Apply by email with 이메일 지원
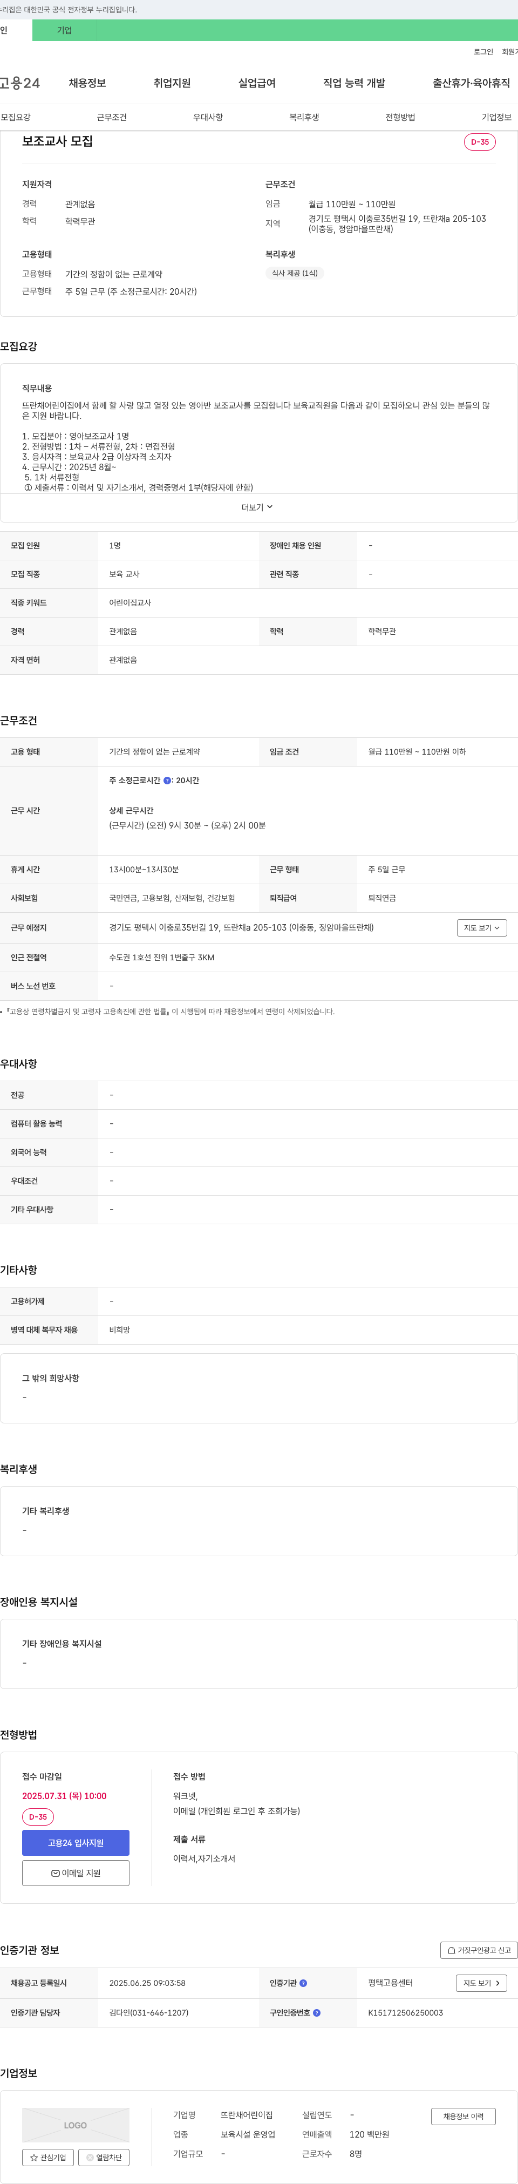The width and height of the screenshot is (518, 2184). click(76, 1873)
